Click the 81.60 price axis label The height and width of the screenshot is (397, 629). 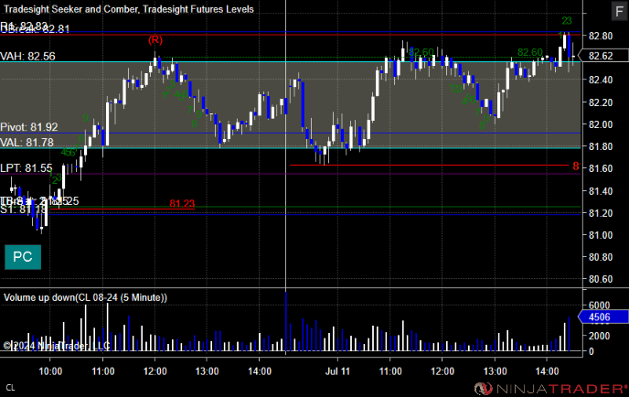(x=601, y=168)
